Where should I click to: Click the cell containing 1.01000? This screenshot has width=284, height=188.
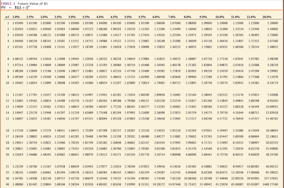pos(18,23)
